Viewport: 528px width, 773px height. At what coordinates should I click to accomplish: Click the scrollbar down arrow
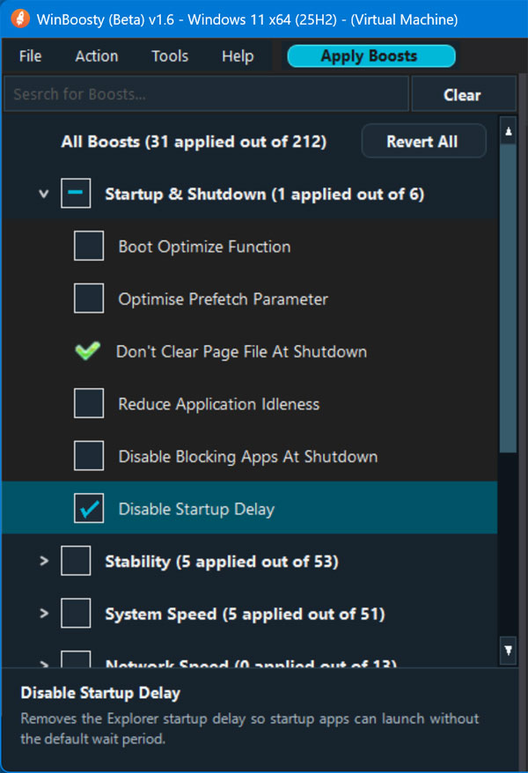(509, 651)
